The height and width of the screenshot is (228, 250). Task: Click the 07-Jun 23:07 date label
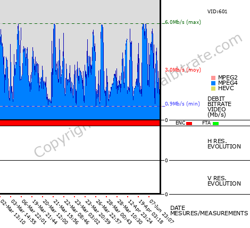(x=161, y=212)
